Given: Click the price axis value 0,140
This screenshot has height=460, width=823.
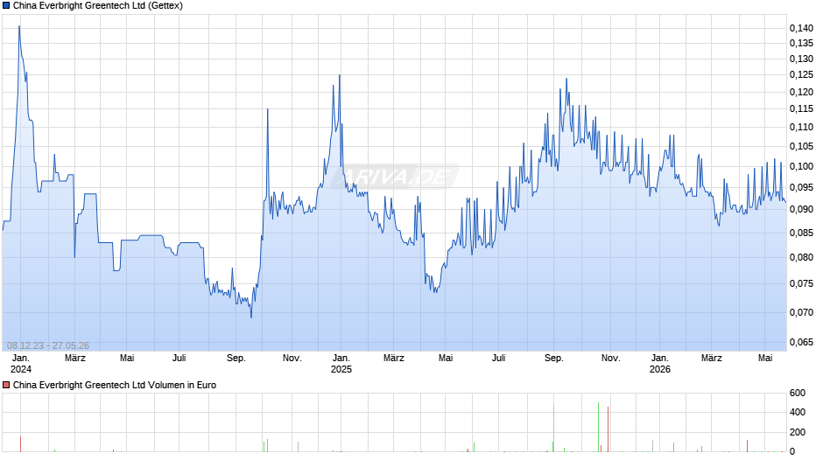Looking at the screenshot, I should [801, 28].
